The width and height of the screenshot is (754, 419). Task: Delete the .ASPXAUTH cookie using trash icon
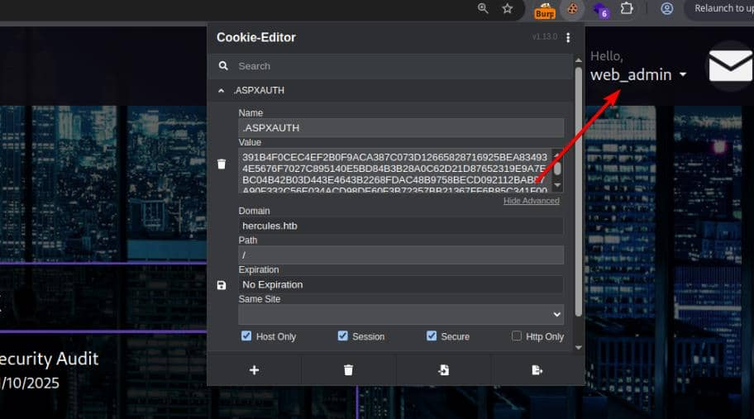click(222, 164)
